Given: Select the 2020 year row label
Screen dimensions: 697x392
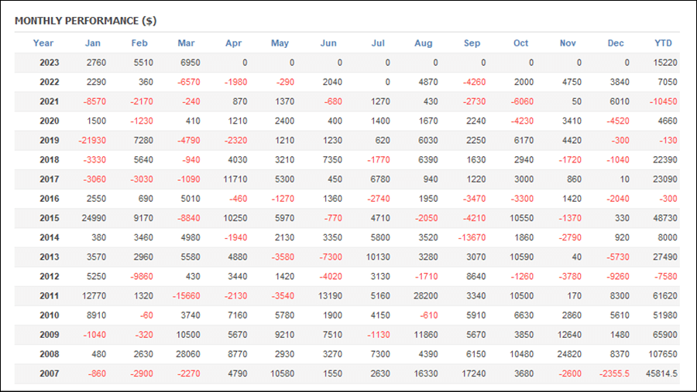Looking at the screenshot, I should coord(50,121).
